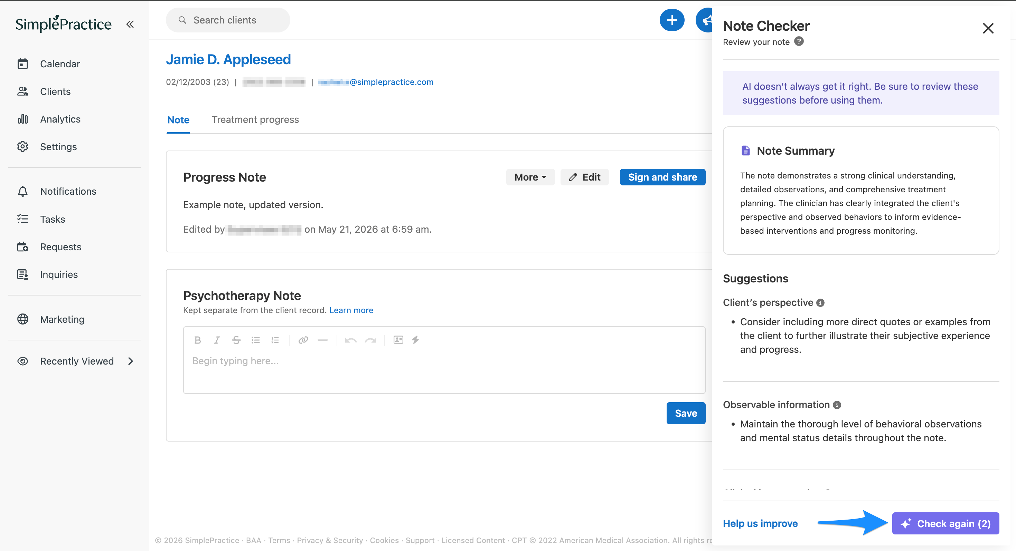Click the Search clients field

pyautogui.click(x=228, y=20)
